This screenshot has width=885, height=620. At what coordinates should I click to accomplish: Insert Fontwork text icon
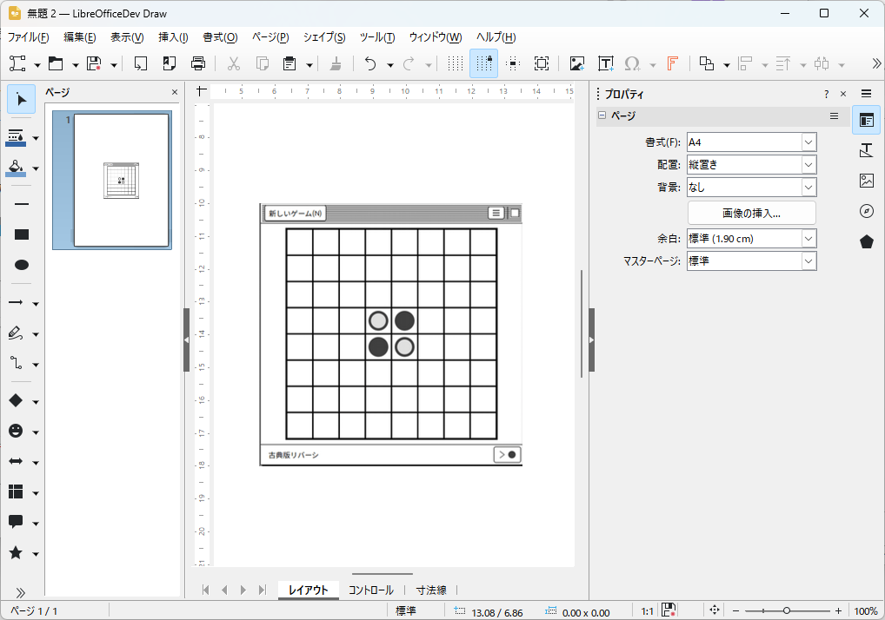click(672, 63)
